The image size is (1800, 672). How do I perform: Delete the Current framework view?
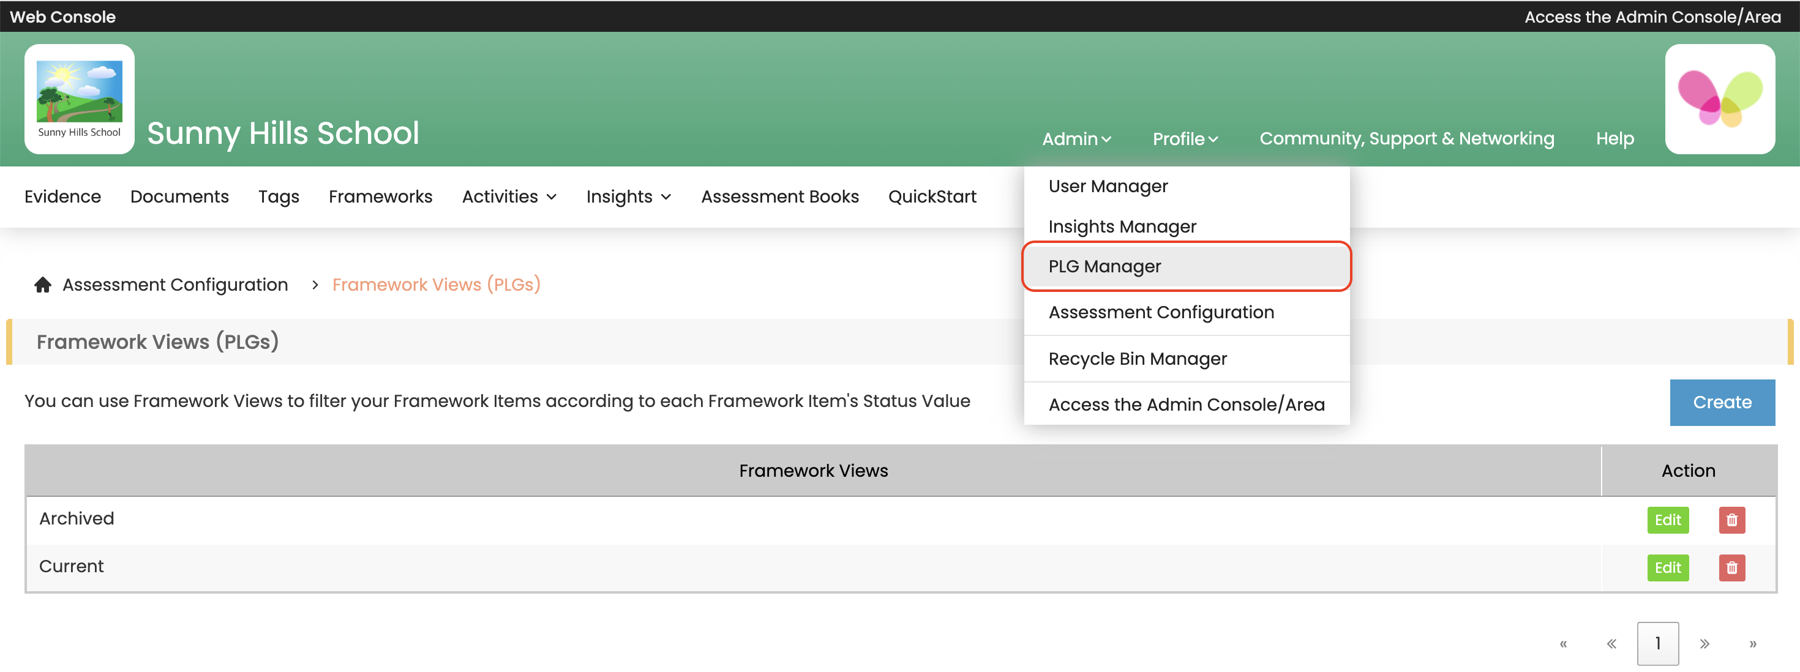(x=1731, y=567)
